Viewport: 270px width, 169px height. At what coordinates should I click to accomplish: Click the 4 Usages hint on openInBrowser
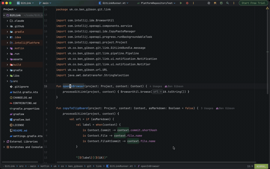(x=156, y=86)
